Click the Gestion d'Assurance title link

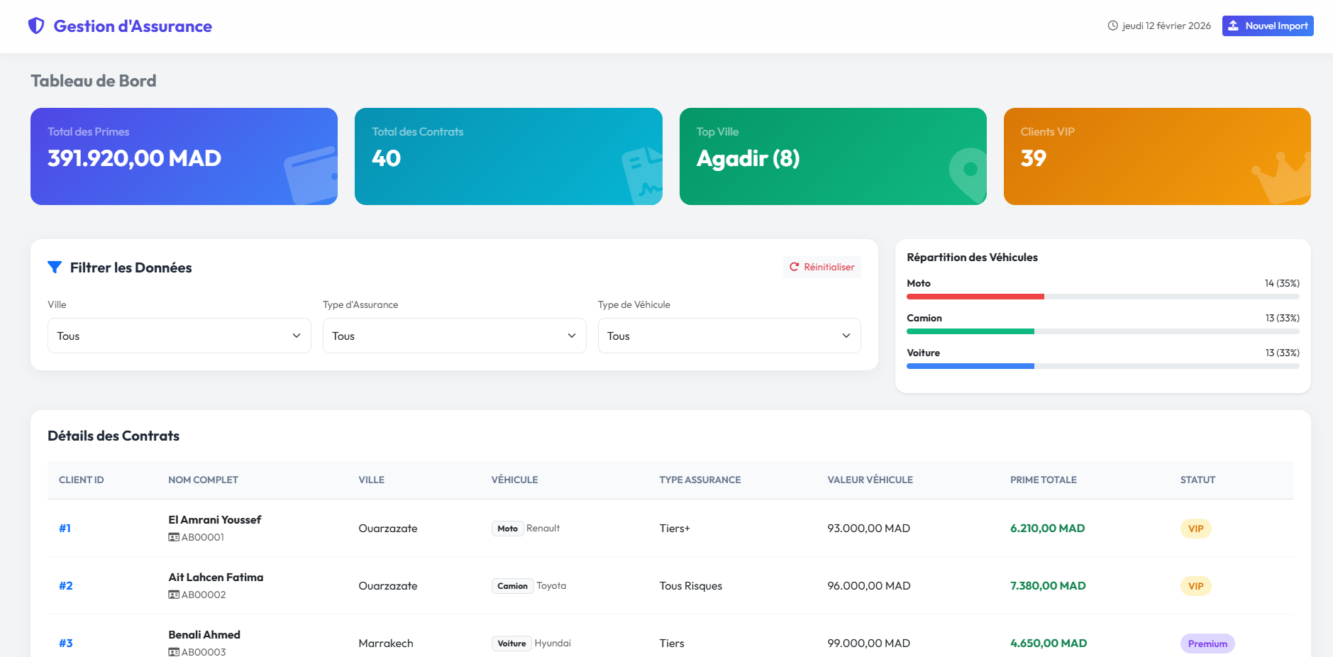(x=133, y=26)
